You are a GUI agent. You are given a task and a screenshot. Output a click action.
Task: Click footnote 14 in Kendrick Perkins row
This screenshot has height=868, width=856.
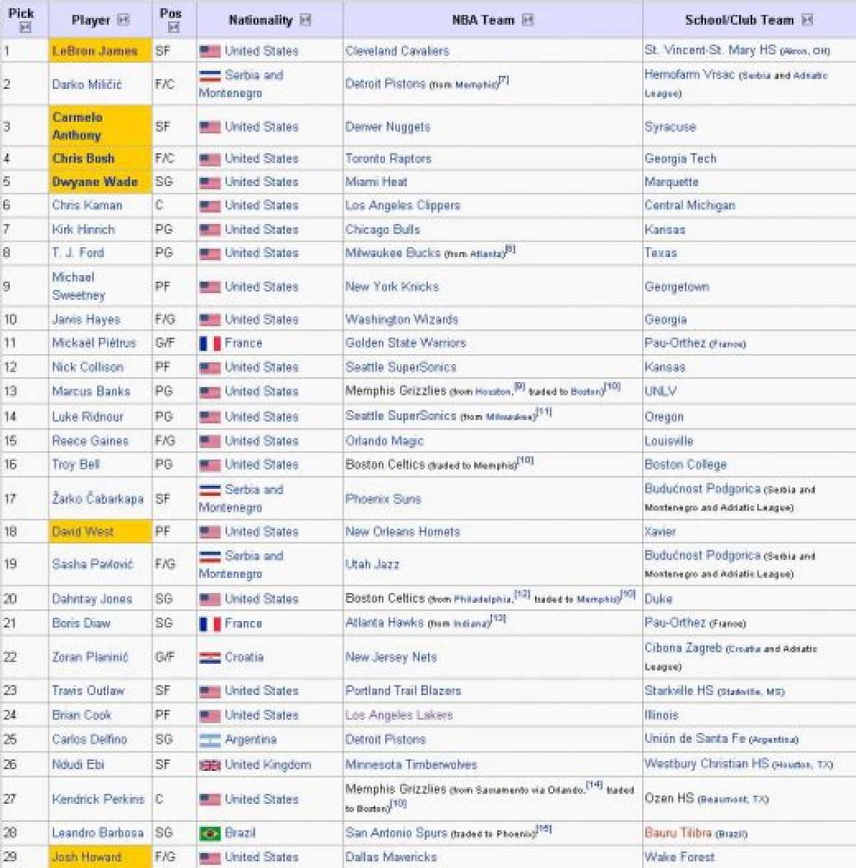click(595, 785)
